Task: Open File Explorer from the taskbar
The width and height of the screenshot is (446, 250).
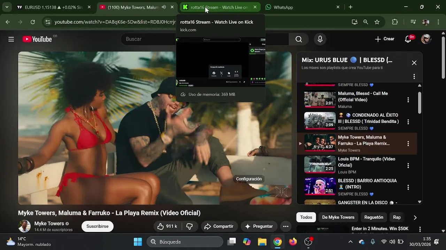Action: [x=262, y=242]
